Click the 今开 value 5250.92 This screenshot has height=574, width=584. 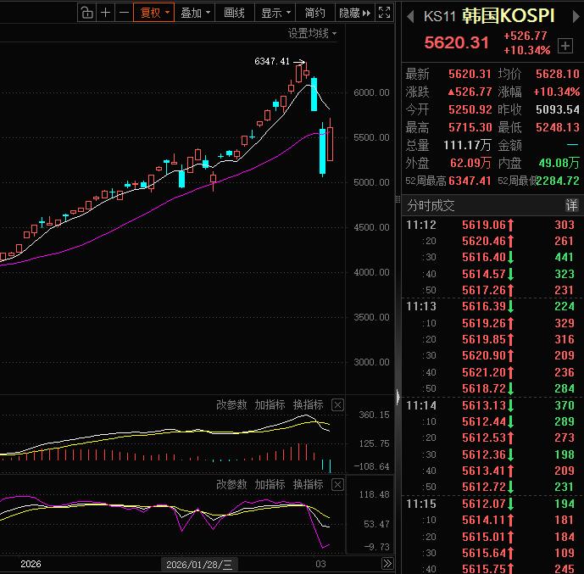tap(470, 109)
